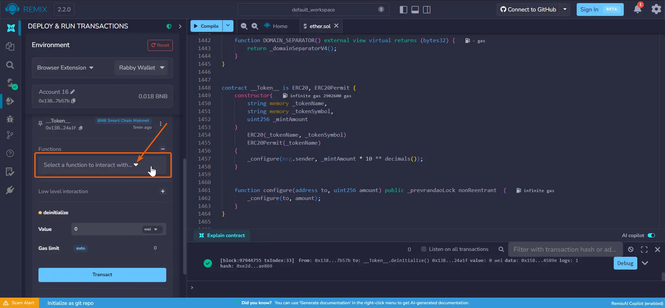The image size is (665, 308).
Task: Open the RemixAI assistant sidebar icon
Action: click(x=11, y=28)
